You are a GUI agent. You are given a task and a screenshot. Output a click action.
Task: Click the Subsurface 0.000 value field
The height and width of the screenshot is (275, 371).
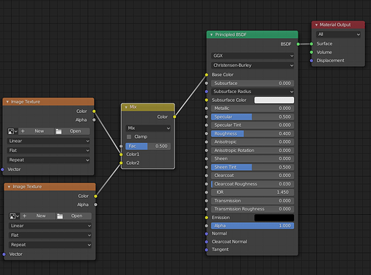252,84
